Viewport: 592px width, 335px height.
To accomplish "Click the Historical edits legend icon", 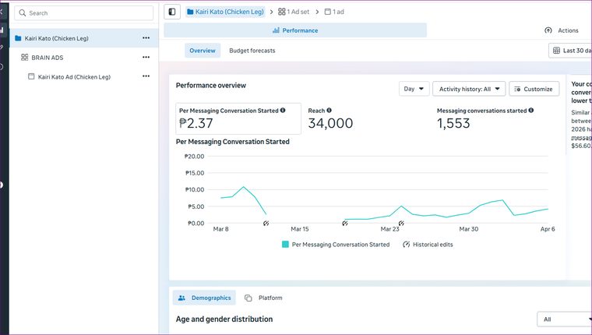I will pos(407,245).
